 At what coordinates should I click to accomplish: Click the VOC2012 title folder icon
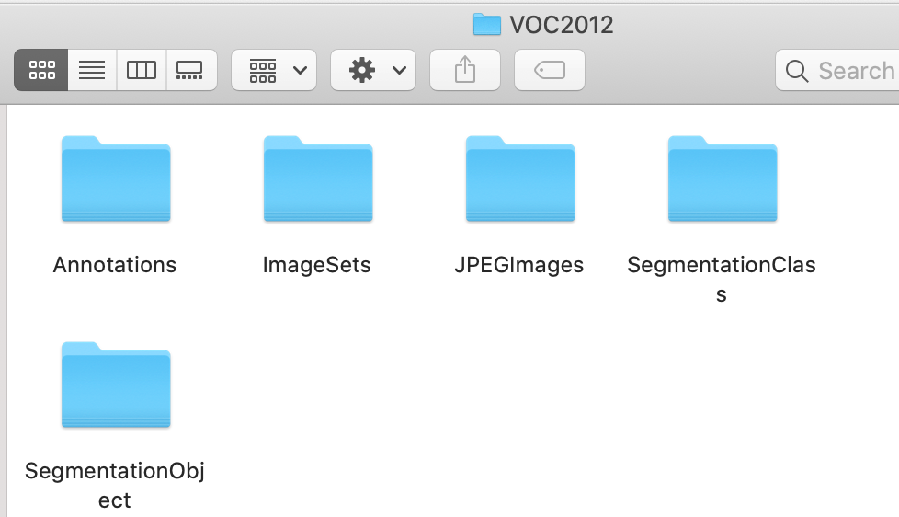(x=487, y=25)
